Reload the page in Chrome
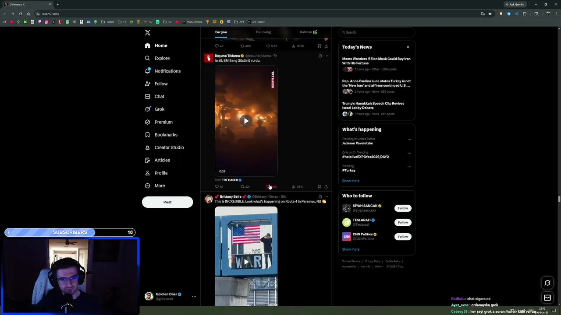The height and width of the screenshot is (315, 561). [x=20, y=14]
